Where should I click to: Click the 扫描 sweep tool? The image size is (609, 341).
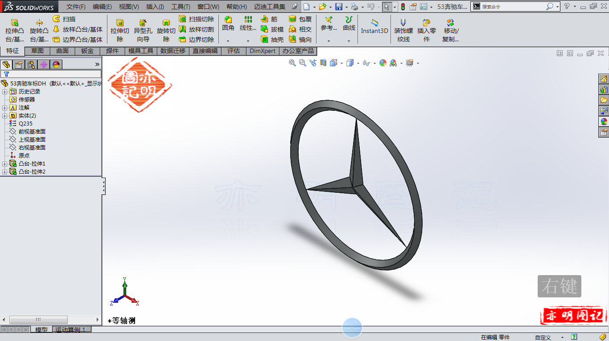[x=64, y=19]
